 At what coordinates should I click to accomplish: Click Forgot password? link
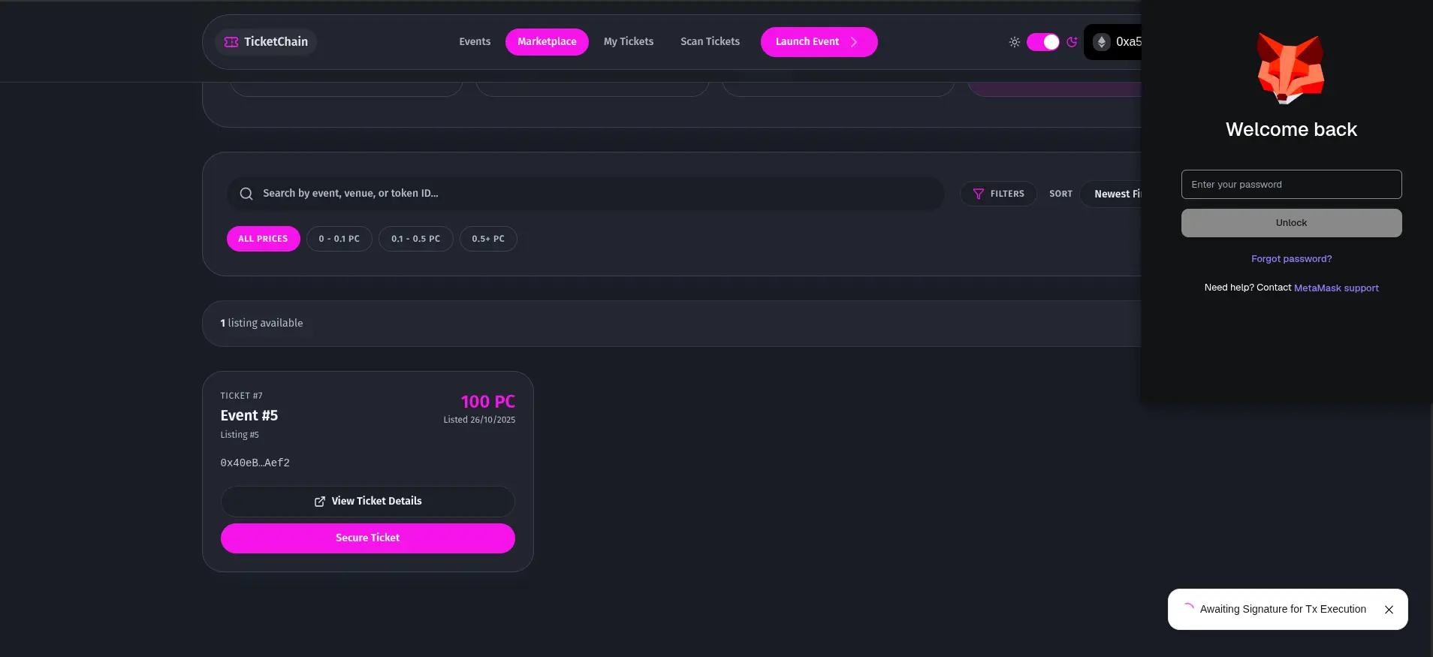(x=1291, y=259)
